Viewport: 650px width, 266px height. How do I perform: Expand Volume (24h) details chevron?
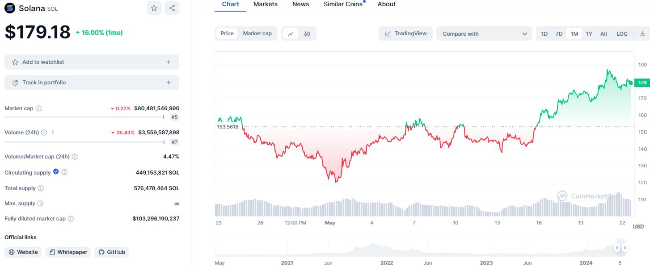pyautogui.click(x=53, y=132)
